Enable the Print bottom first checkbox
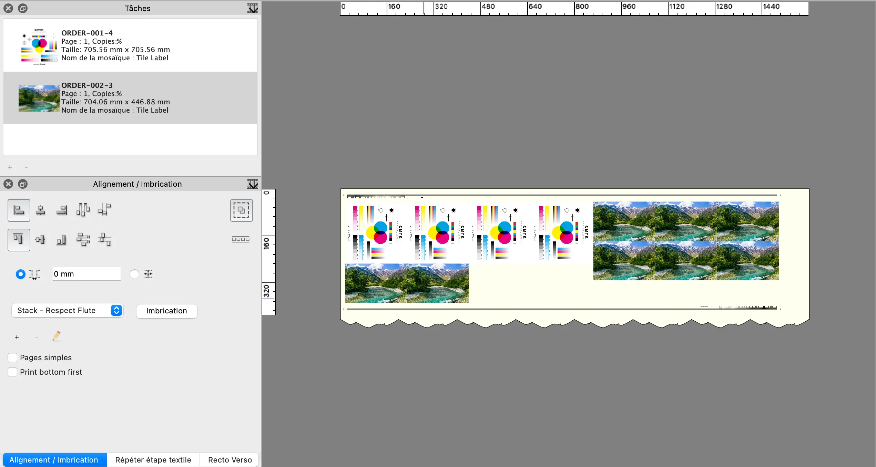Image resolution: width=876 pixels, height=467 pixels. coord(12,372)
